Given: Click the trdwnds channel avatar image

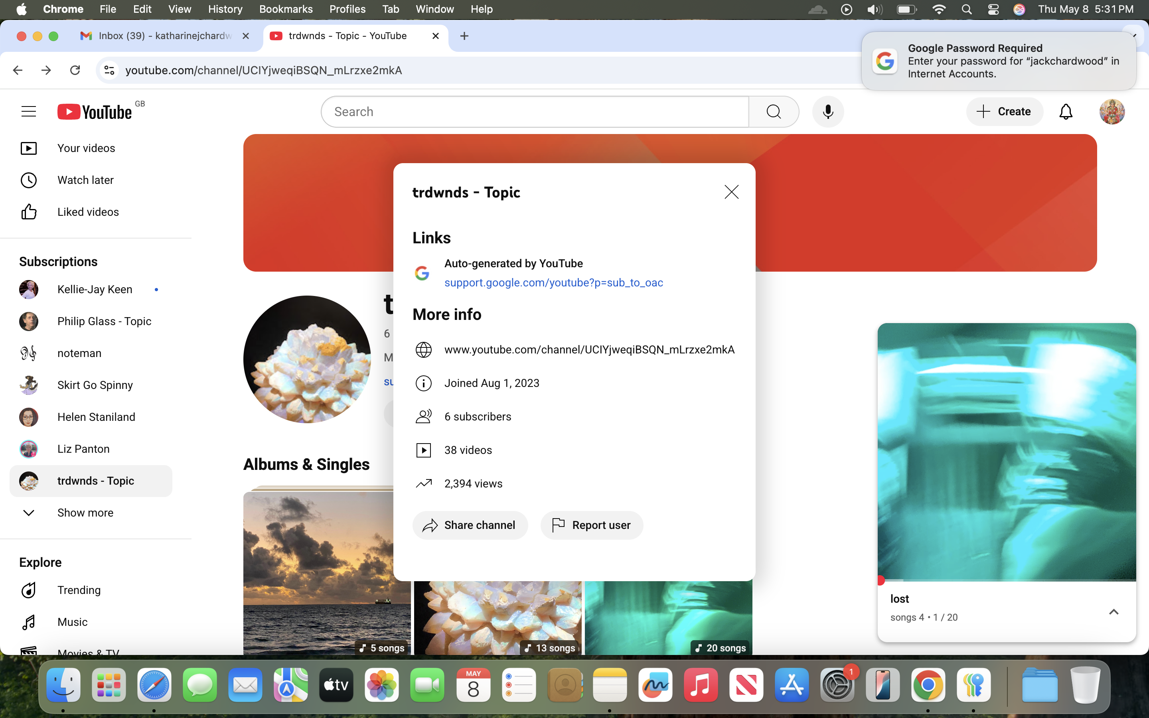Looking at the screenshot, I should [x=307, y=359].
